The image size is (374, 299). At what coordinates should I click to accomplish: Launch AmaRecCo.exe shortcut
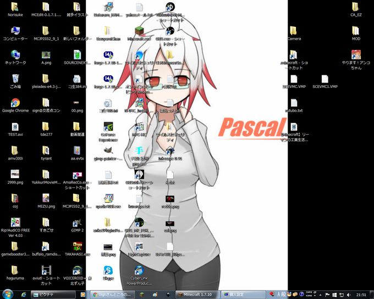[x=77, y=181]
